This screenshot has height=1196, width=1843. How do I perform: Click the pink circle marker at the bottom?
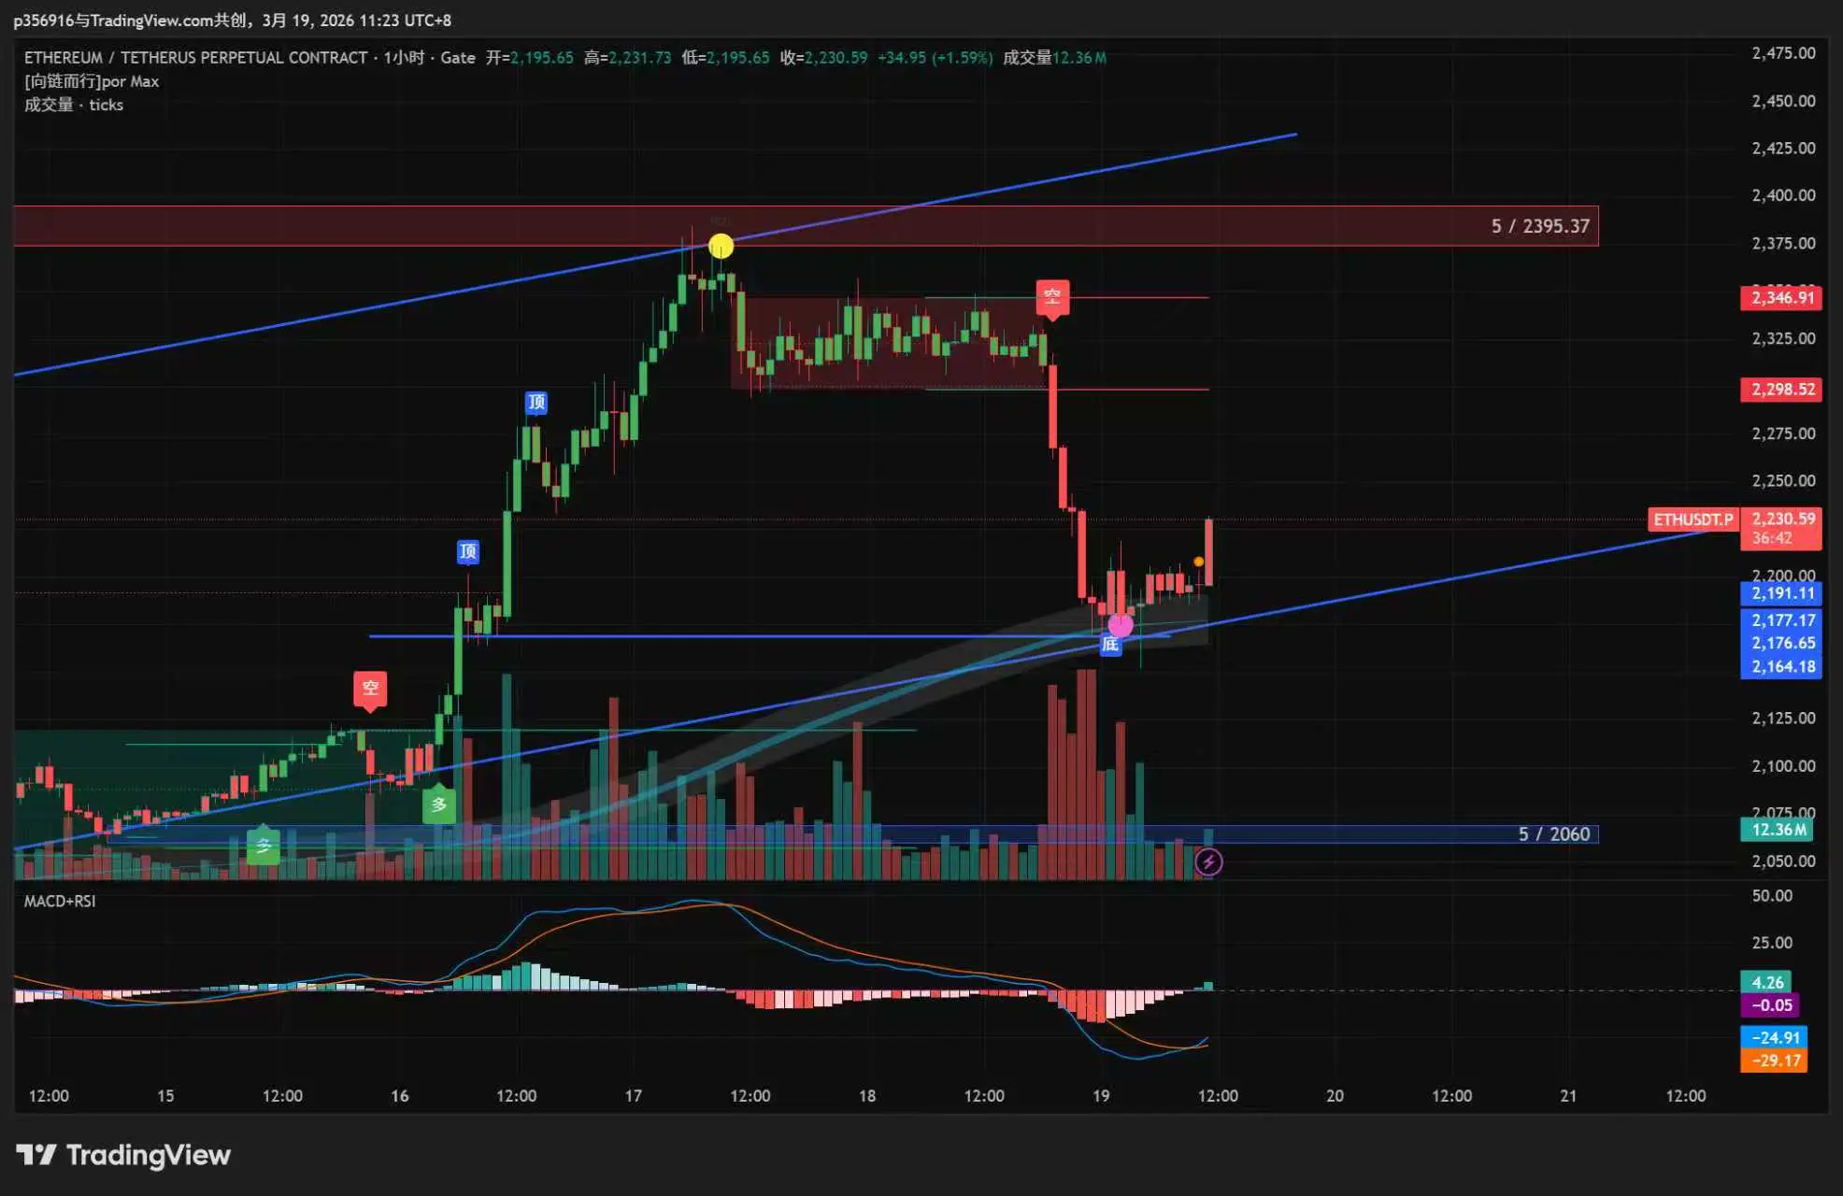pyautogui.click(x=1120, y=625)
